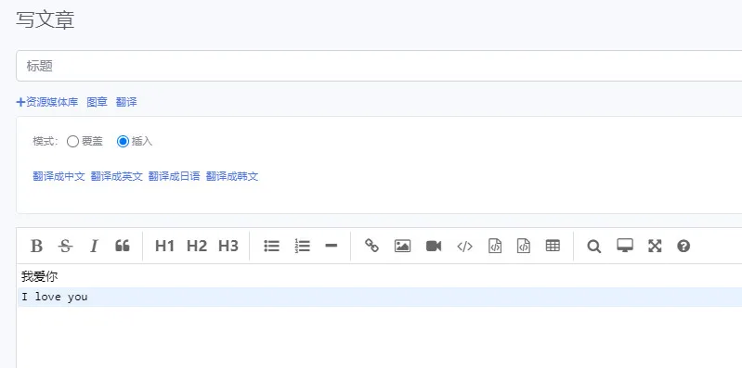Select the 插入 mode radio button
Screen dimensions: 742x368
(123, 141)
